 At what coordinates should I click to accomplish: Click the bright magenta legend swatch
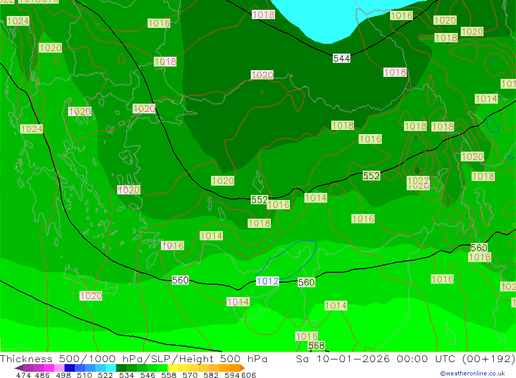(x=49, y=368)
